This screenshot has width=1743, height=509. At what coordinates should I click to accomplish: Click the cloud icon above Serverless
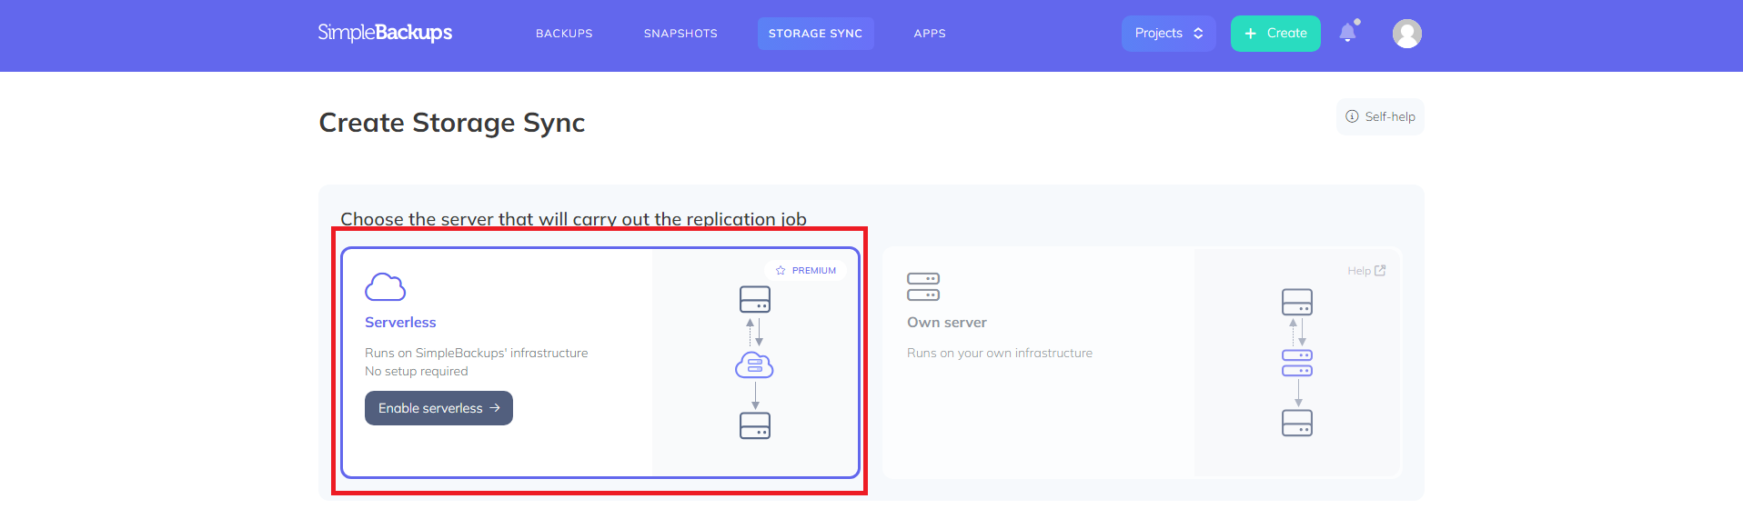(x=385, y=287)
